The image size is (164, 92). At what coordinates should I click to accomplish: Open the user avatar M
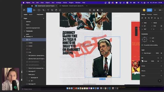coord(144,10)
